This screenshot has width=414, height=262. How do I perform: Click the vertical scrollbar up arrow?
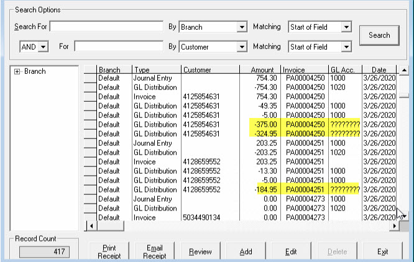click(x=404, y=70)
